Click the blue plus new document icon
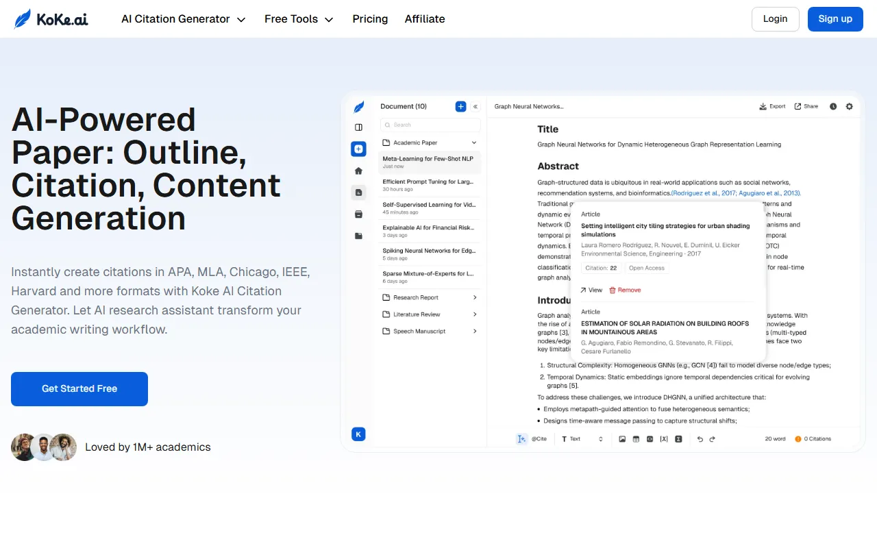 point(460,107)
